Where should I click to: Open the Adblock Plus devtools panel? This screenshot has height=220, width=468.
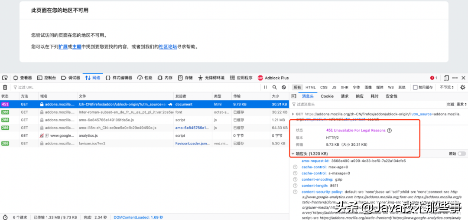pyautogui.click(x=273, y=78)
